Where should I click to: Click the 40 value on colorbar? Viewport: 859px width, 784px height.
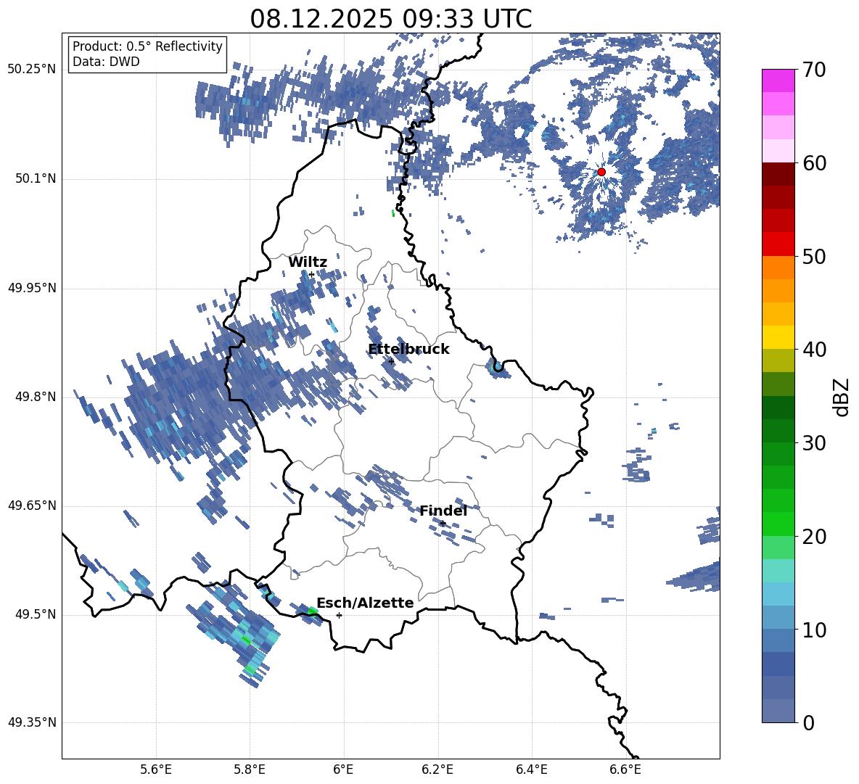click(x=813, y=350)
